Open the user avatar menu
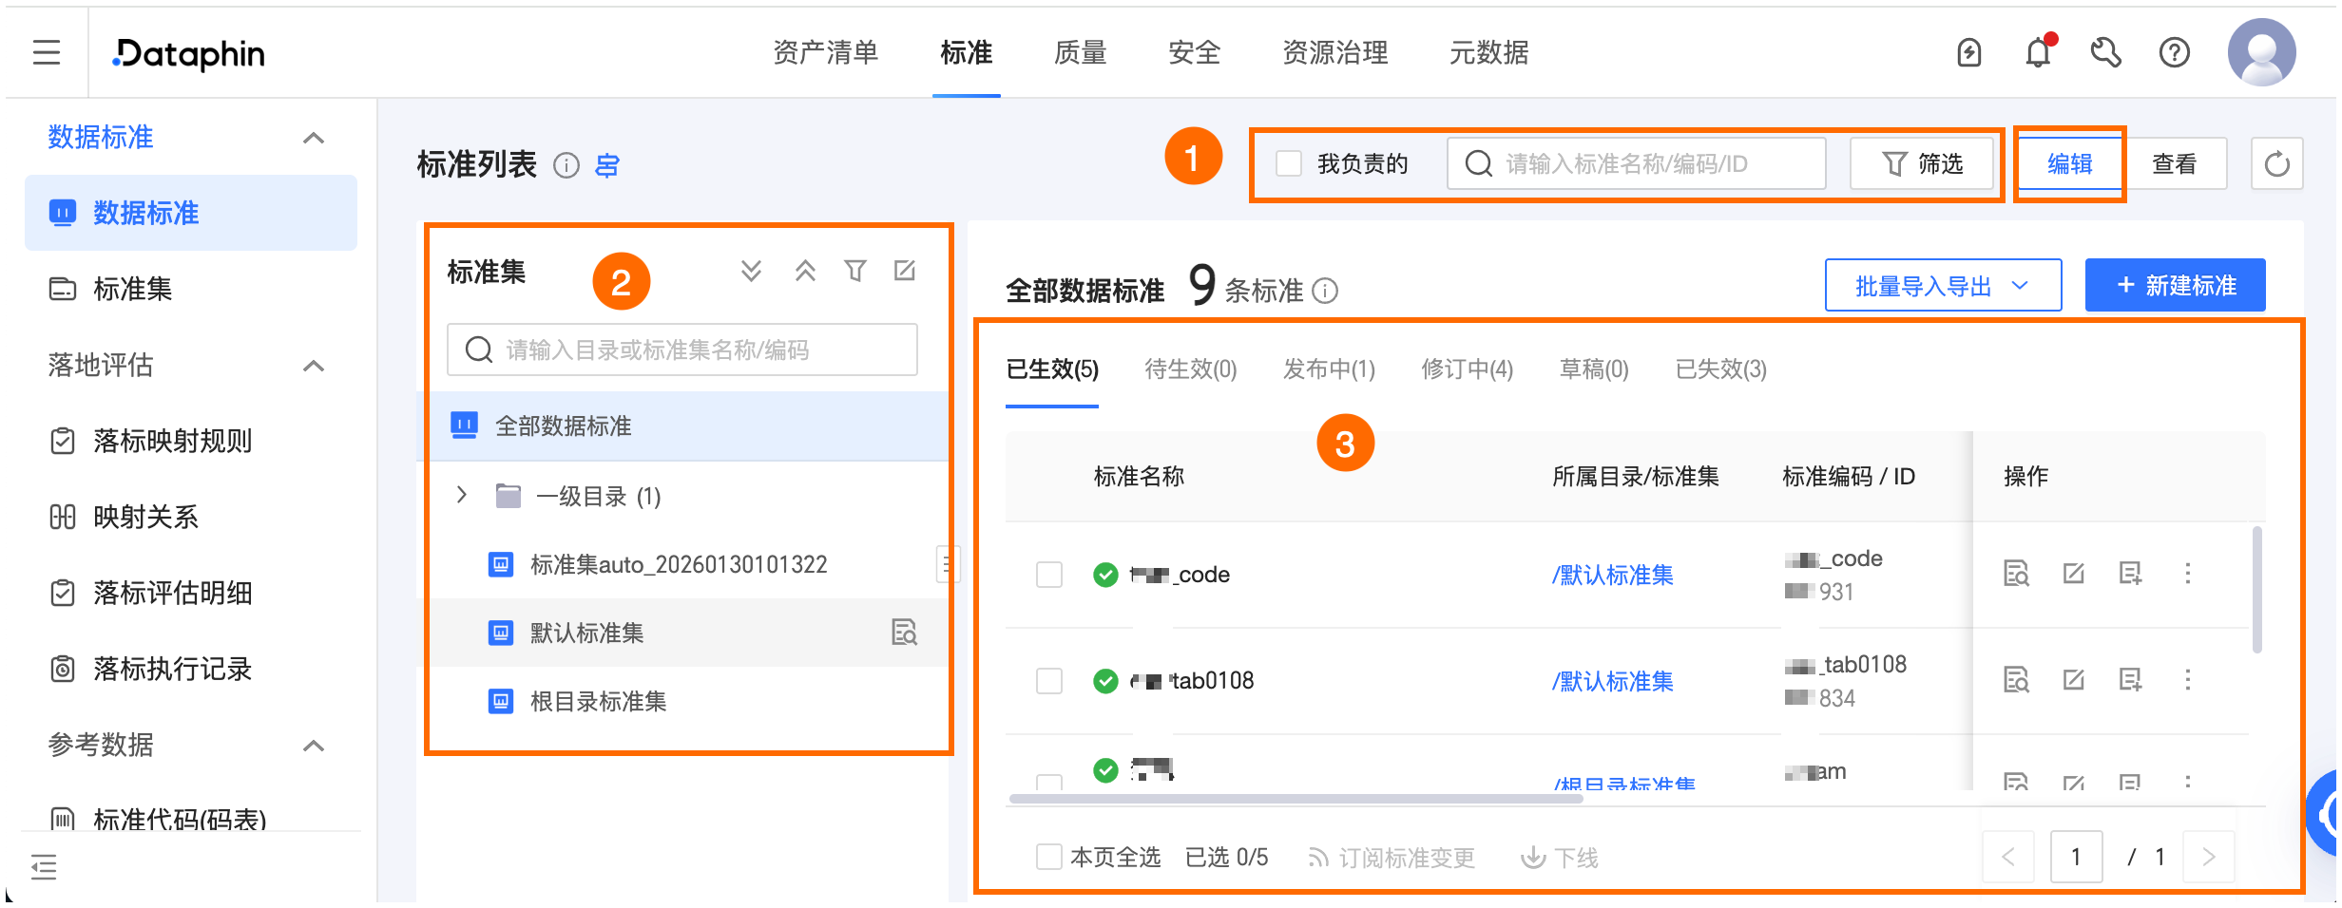 (x=2262, y=52)
